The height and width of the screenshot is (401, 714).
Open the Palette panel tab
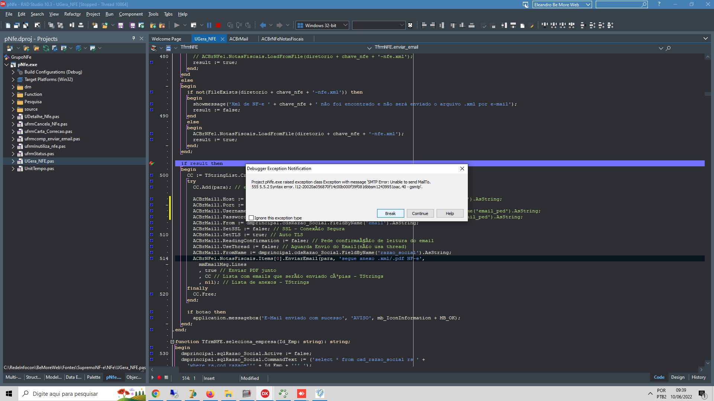tap(94, 377)
